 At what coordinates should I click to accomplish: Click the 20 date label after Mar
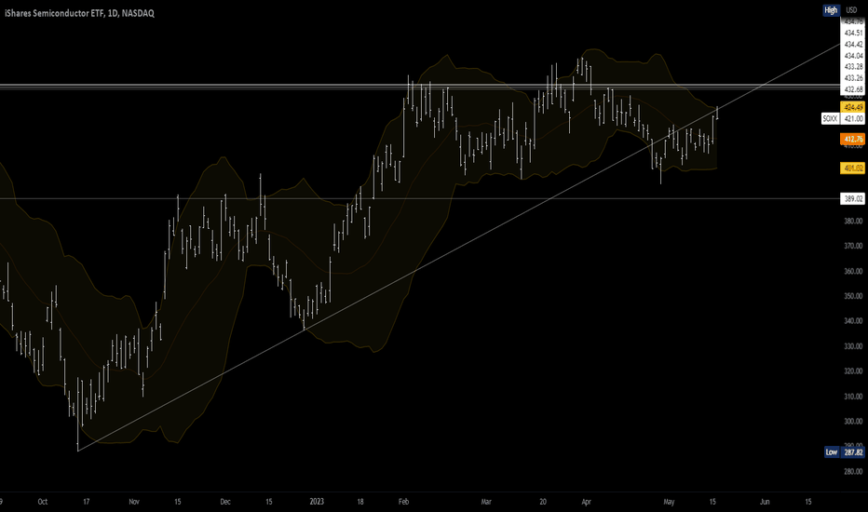pos(543,502)
